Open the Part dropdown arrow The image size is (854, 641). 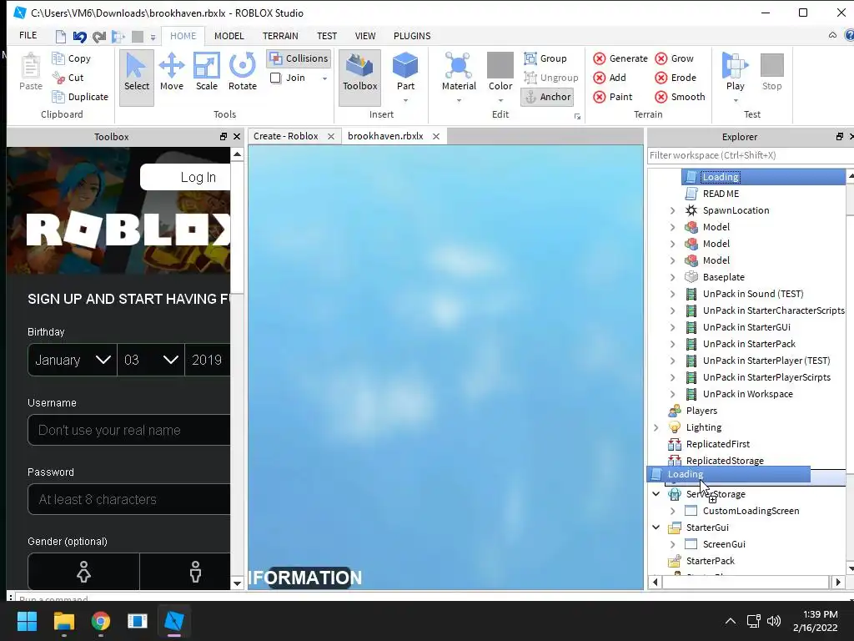[x=405, y=100]
